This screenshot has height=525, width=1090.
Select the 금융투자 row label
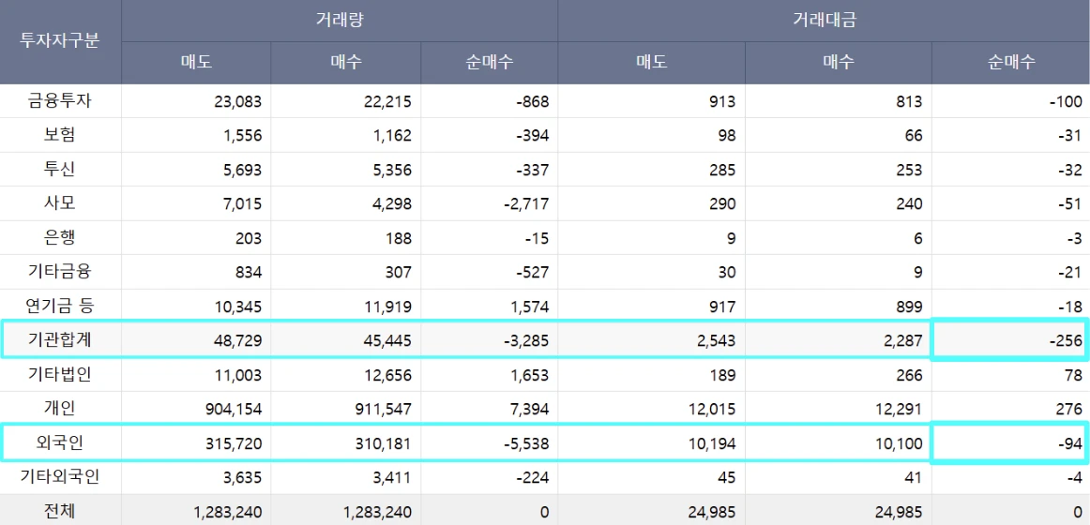[x=60, y=101]
